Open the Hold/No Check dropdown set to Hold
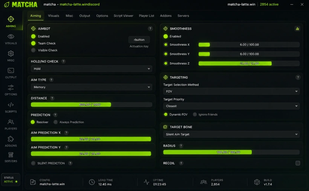The image size is (309, 191). tap(92, 69)
